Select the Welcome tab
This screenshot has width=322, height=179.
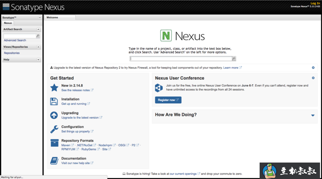pos(60,18)
